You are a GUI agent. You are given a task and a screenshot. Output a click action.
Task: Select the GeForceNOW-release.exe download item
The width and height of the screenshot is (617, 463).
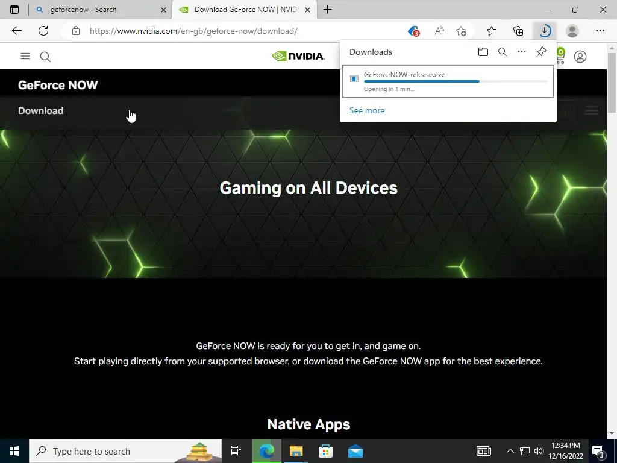point(448,81)
